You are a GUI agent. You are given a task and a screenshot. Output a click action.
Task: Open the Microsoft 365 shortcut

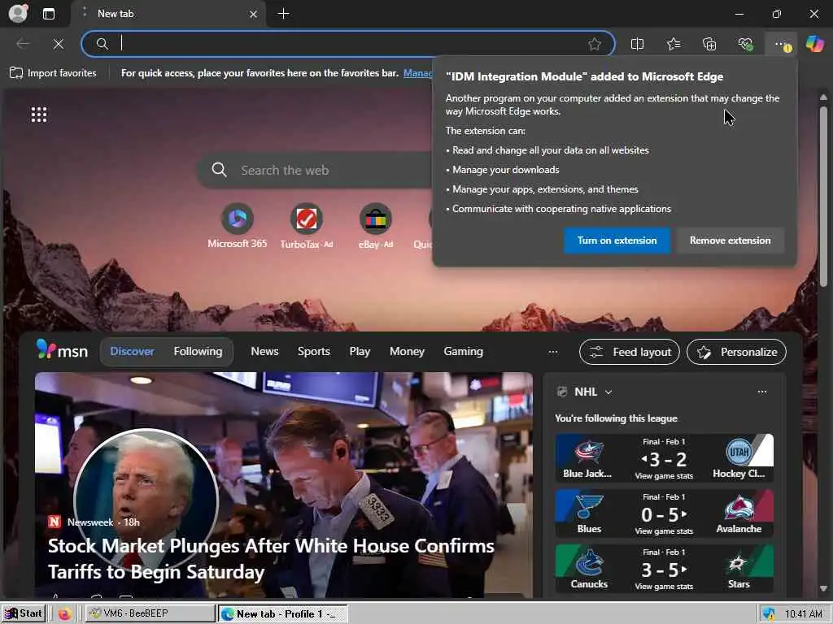[237, 226]
